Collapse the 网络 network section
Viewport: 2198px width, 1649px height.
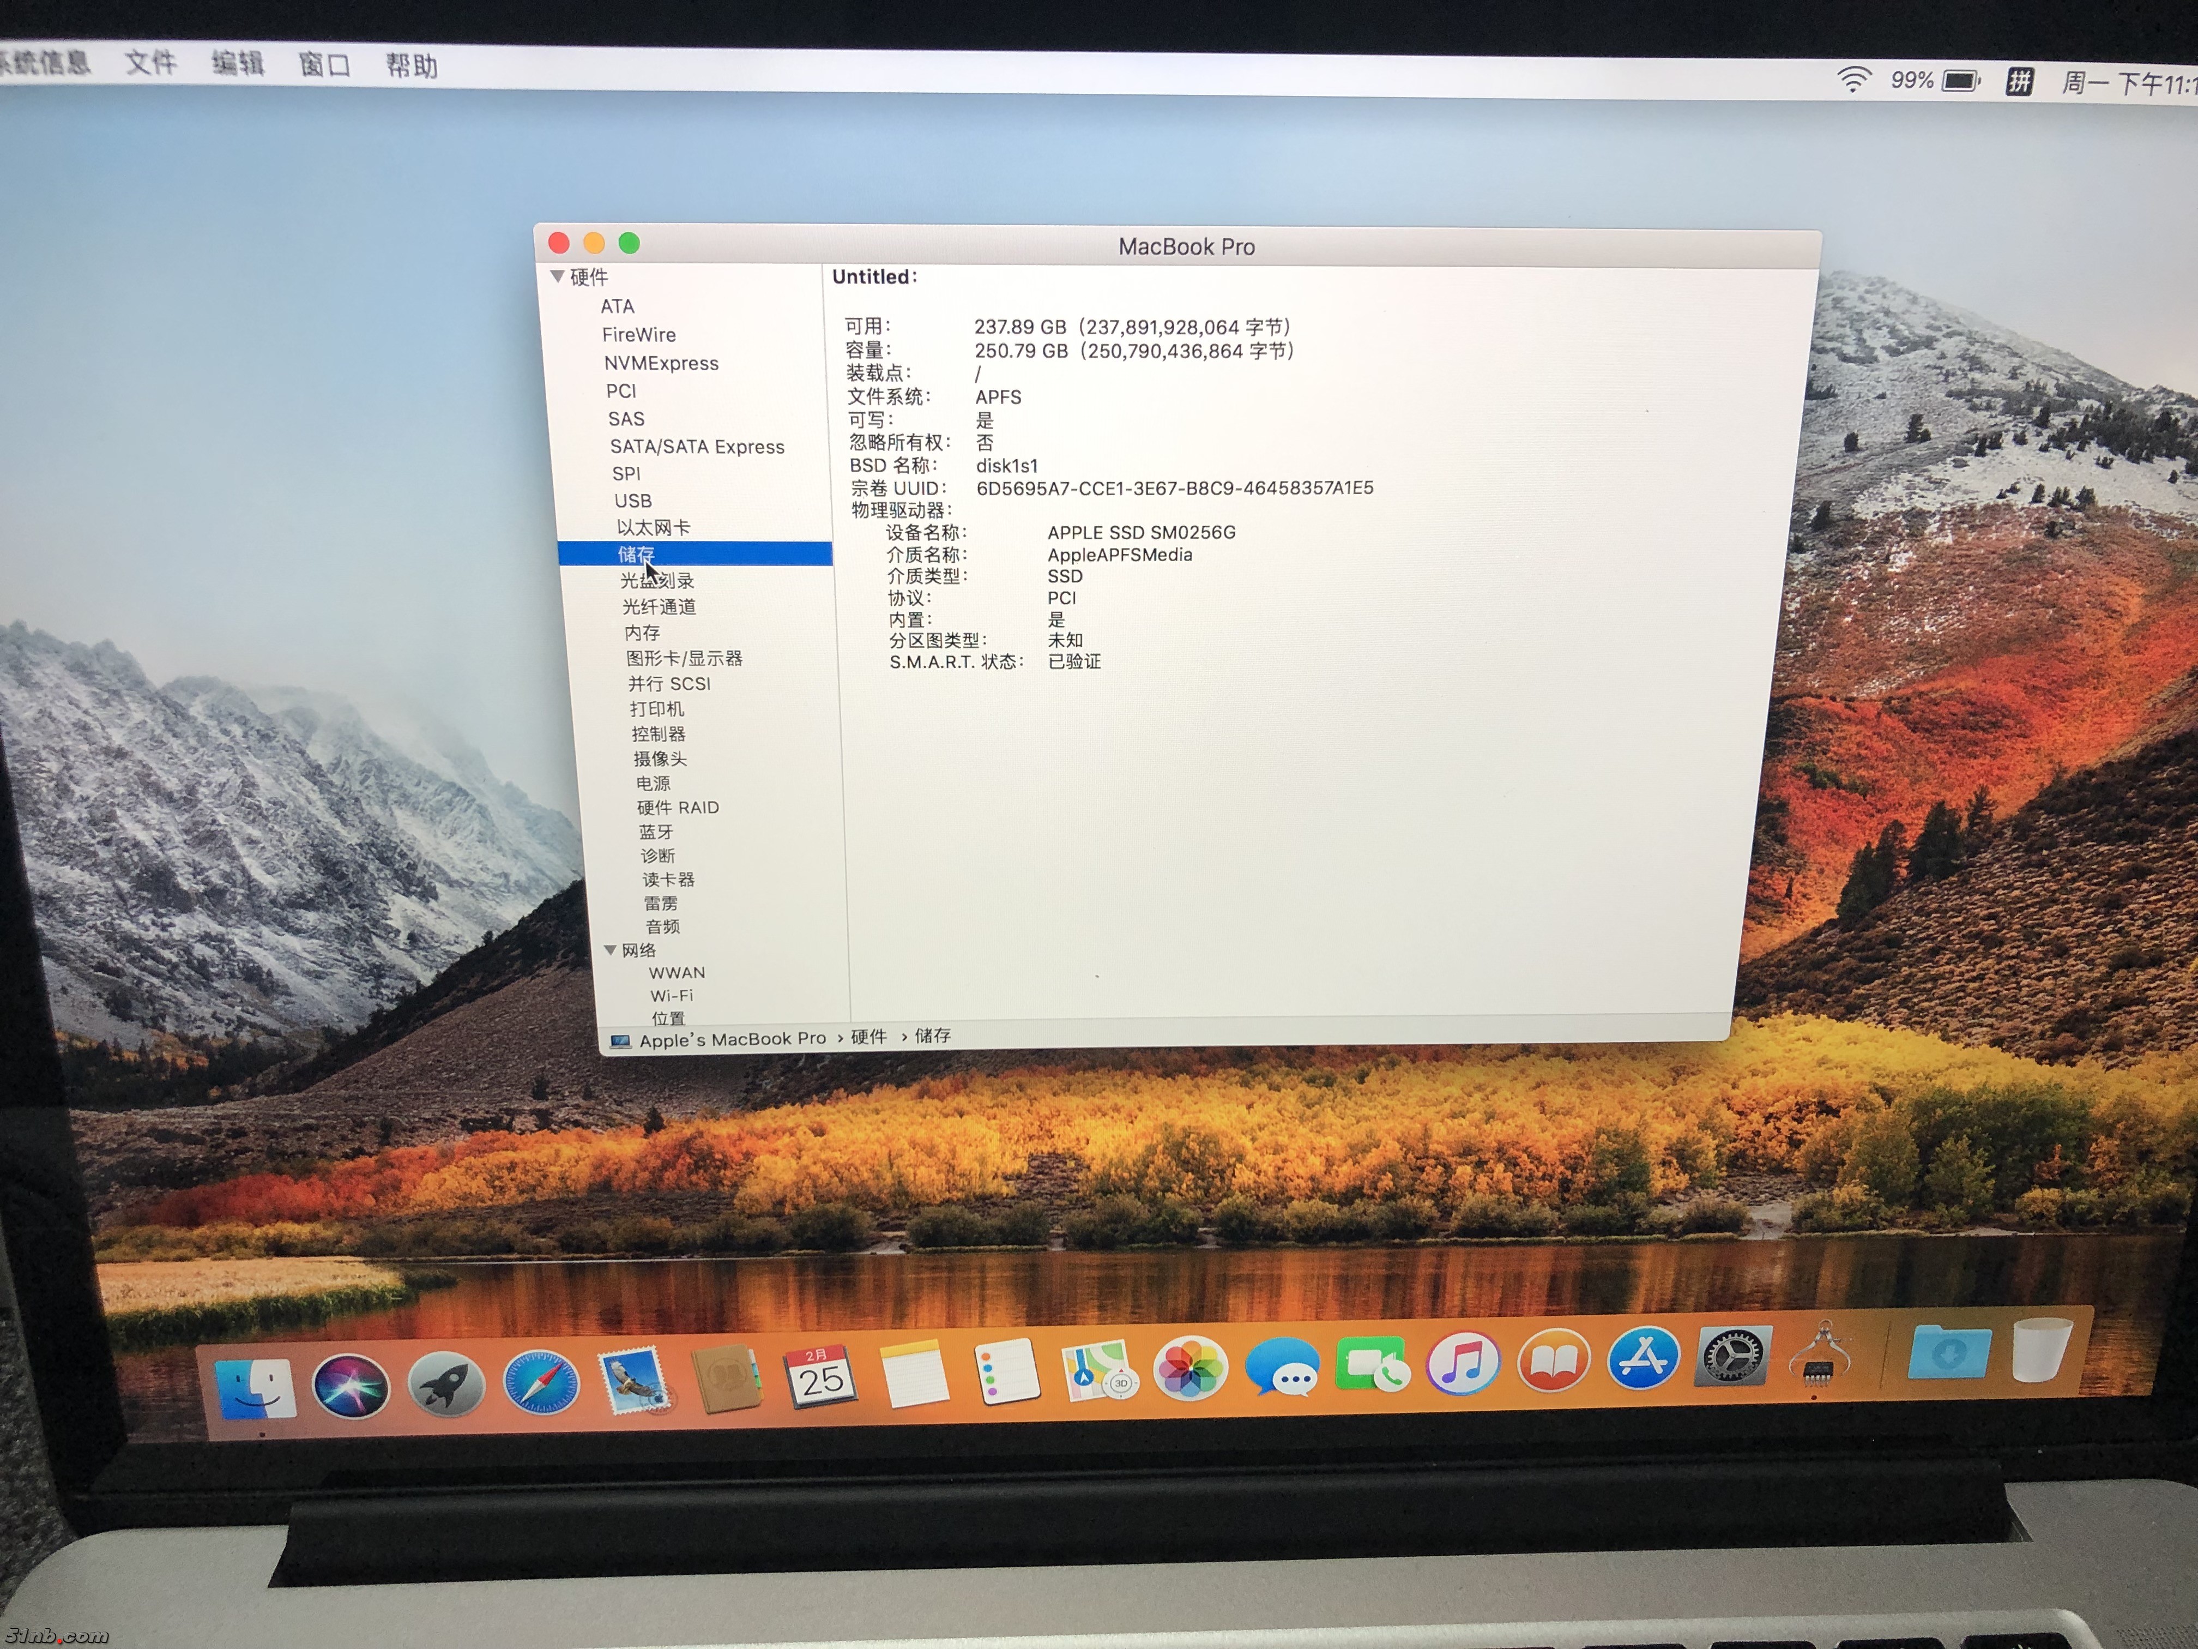[610, 950]
